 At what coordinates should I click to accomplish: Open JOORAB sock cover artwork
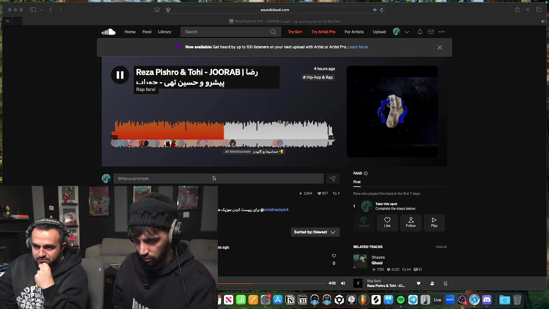(392, 112)
